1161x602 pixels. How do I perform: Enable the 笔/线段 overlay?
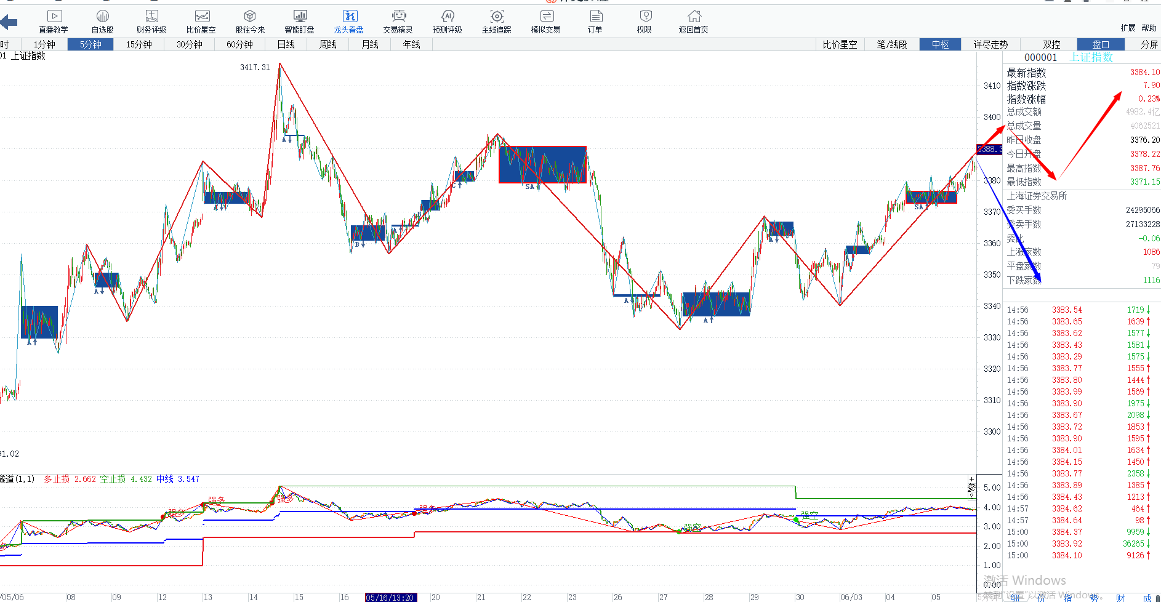(892, 44)
